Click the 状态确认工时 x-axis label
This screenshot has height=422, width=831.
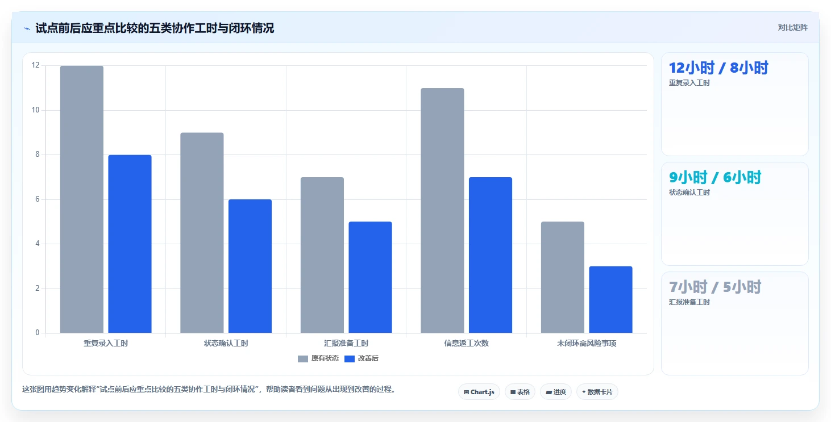pos(226,343)
